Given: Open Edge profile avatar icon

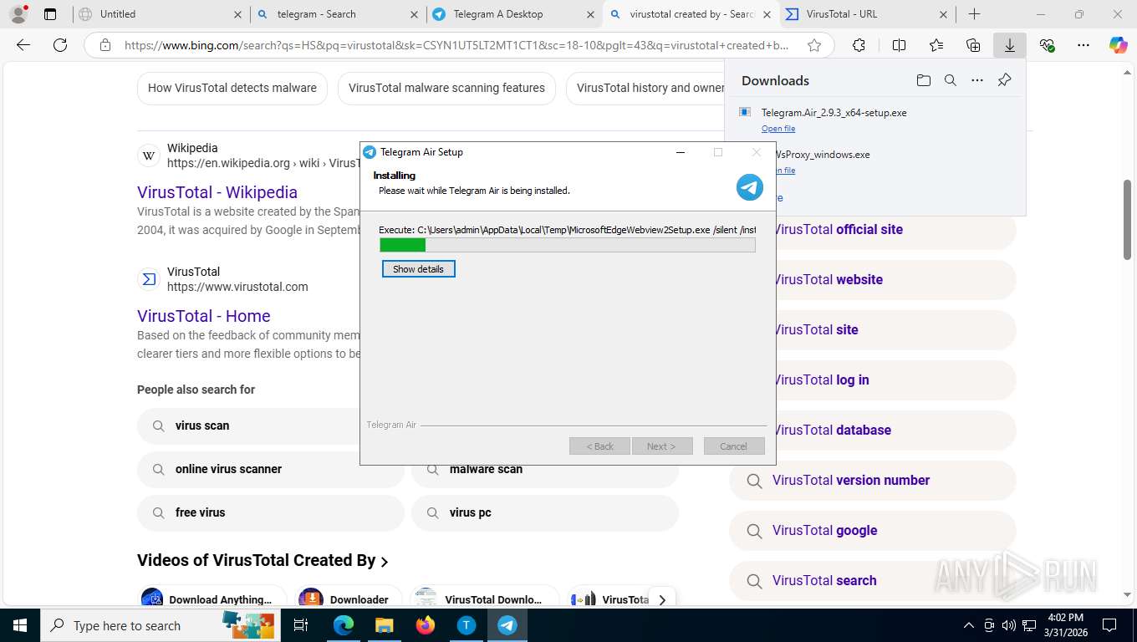Looking at the screenshot, I should click(18, 14).
